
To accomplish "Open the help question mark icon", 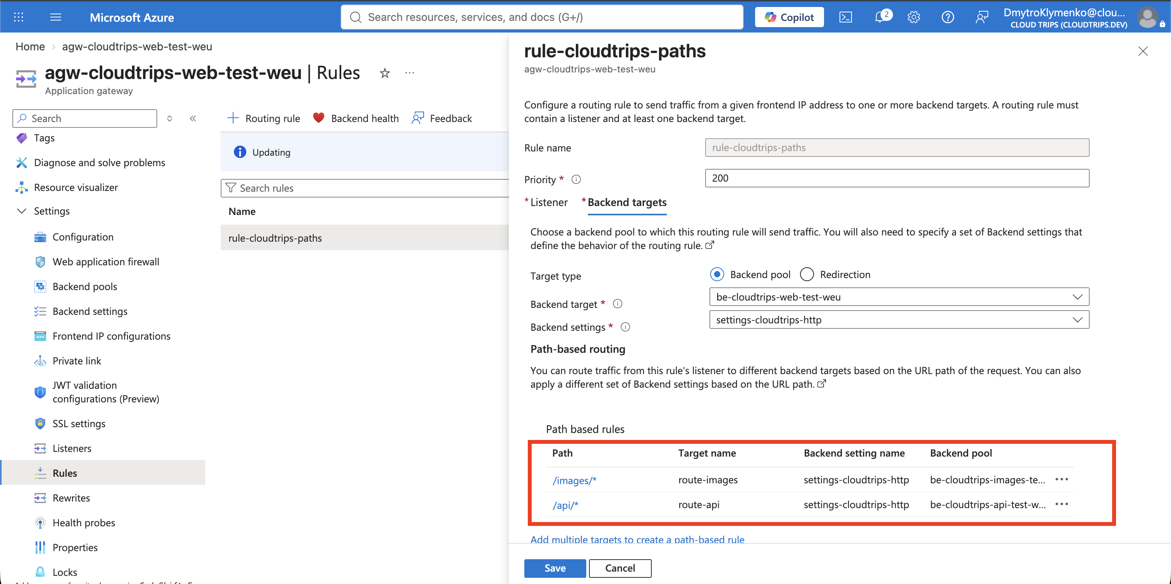I will tap(948, 17).
